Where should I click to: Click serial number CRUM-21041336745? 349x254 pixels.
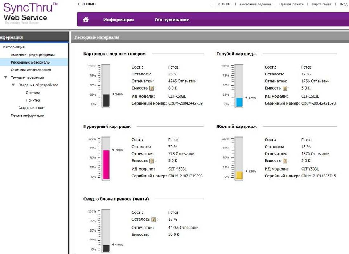pos(319,176)
